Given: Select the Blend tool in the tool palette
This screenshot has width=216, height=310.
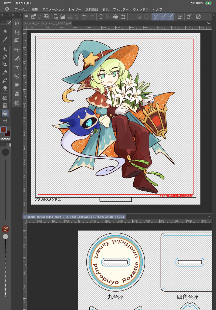Looking at the screenshot, I should click(x=5, y=98).
